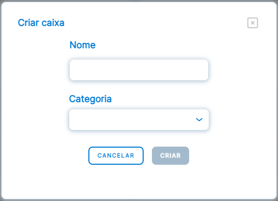This screenshot has height=201, width=278.
Task: Click the X icon in dialog corner
Action: click(x=253, y=23)
